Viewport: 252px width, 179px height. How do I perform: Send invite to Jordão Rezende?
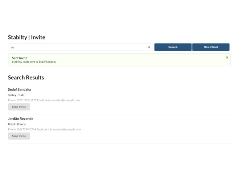click(x=19, y=136)
